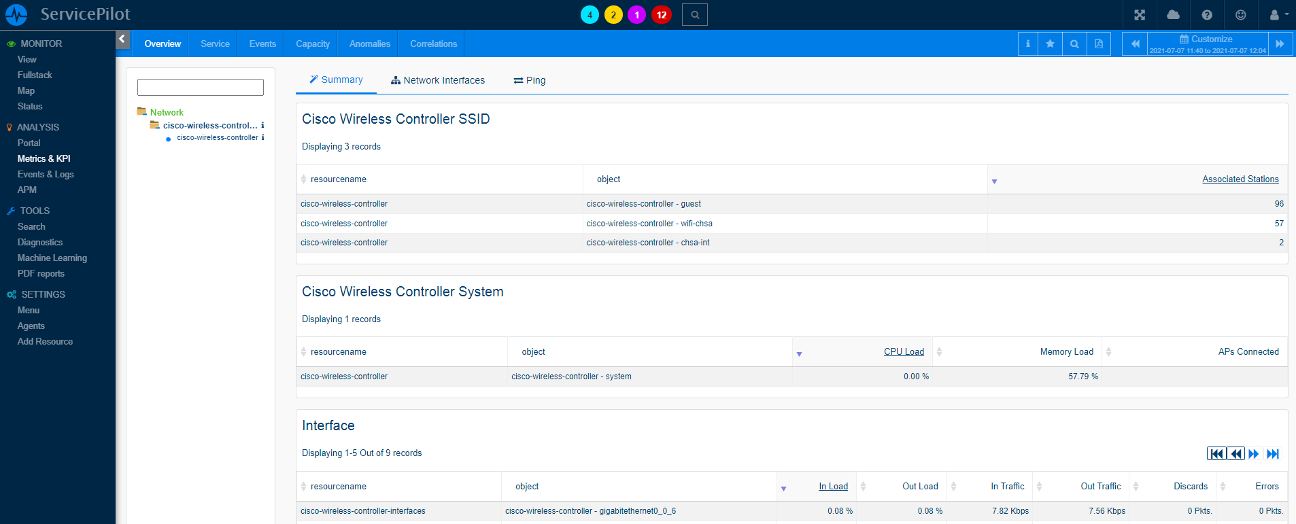Open PDF reports in sidebar

pos(41,273)
